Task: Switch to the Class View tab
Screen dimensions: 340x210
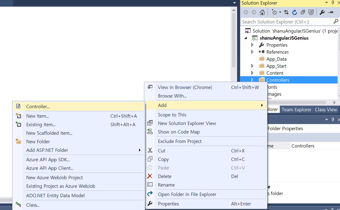Action: click(326, 110)
